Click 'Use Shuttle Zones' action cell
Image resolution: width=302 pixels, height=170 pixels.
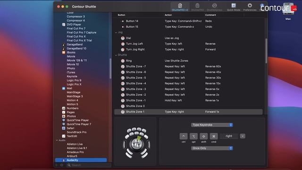pos(176,61)
